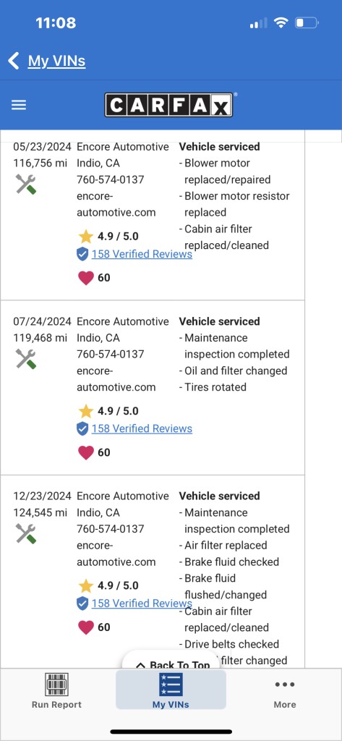Screen dimensions: 342x741
Task: Open 158 Verified Reviews in 05/23/2024 entry
Action: click(x=142, y=254)
